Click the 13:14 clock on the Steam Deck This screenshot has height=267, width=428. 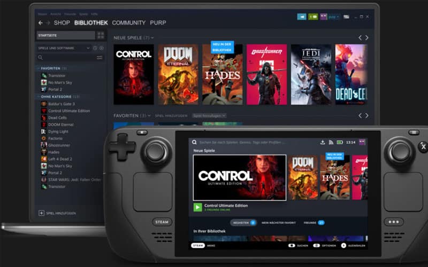[x=351, y=142]
